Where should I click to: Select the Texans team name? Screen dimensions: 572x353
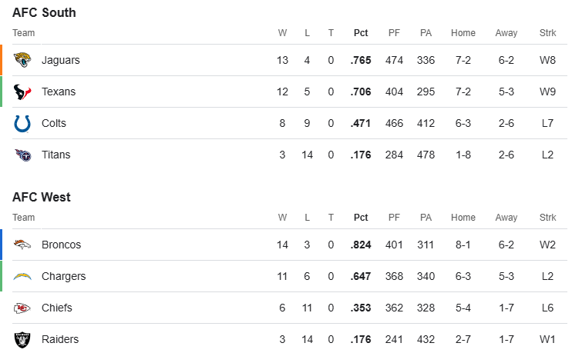coord(59,92)
